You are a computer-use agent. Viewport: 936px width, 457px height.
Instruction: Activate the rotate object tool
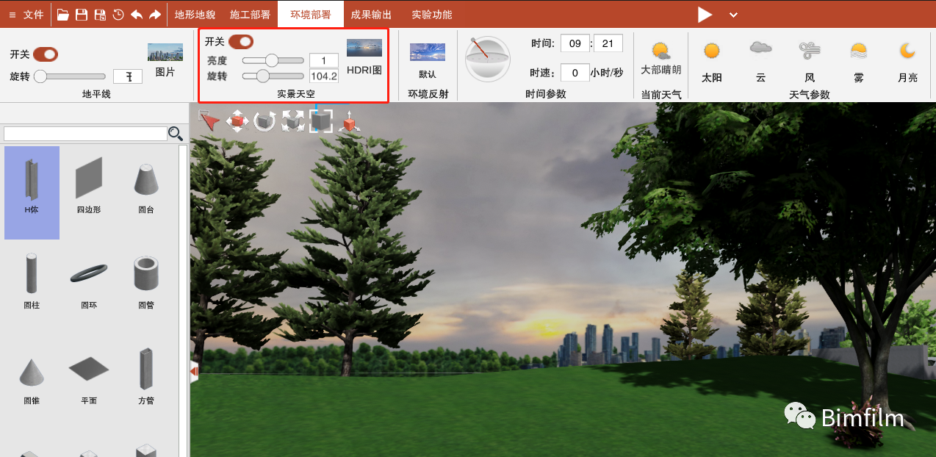(264, 120)
